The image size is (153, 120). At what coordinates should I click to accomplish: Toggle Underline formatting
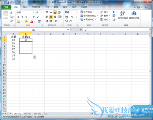[26, 17]
